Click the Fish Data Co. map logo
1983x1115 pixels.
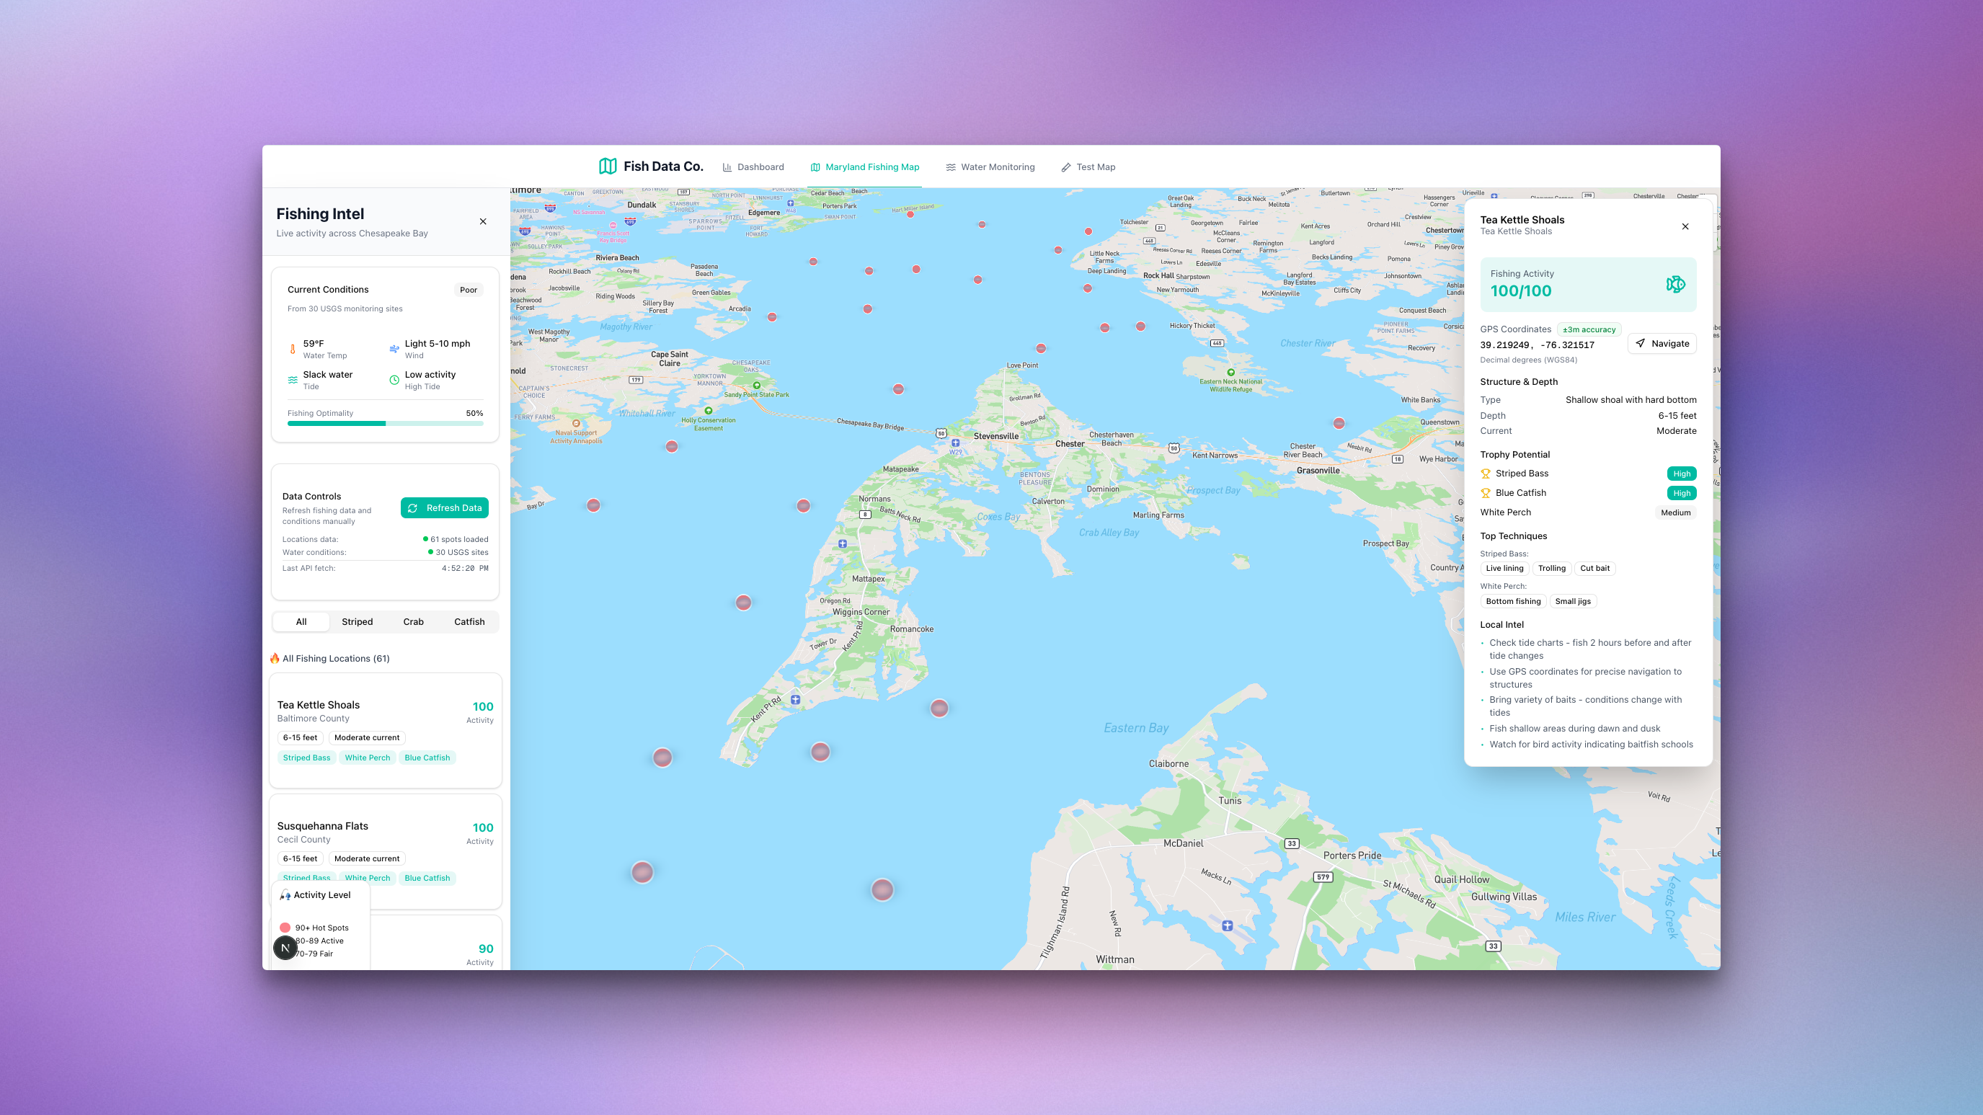coord(608,166)
